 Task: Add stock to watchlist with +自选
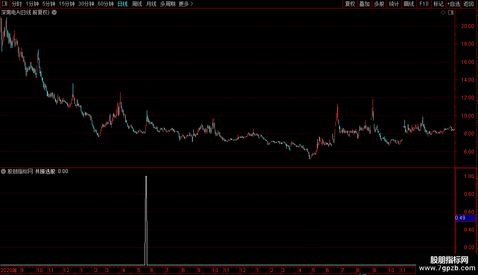point(453,4)
